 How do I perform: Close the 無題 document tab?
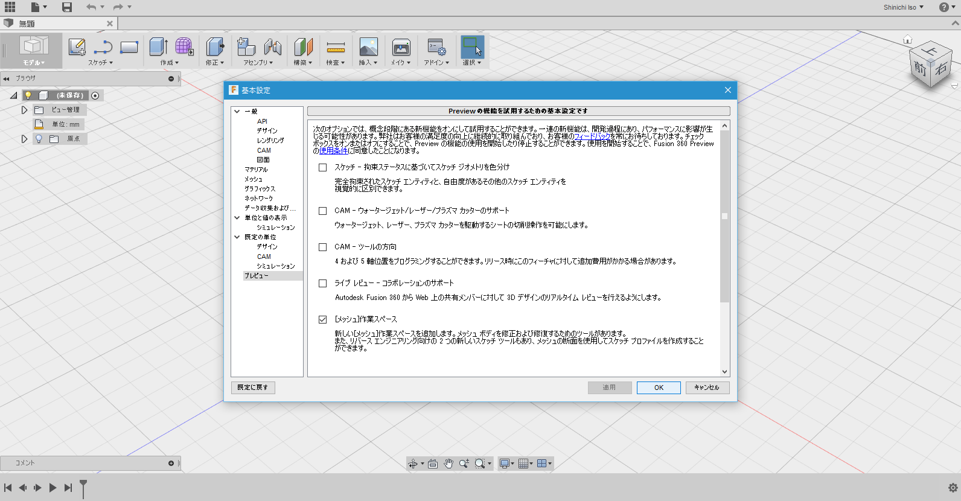tap(110, 24)
